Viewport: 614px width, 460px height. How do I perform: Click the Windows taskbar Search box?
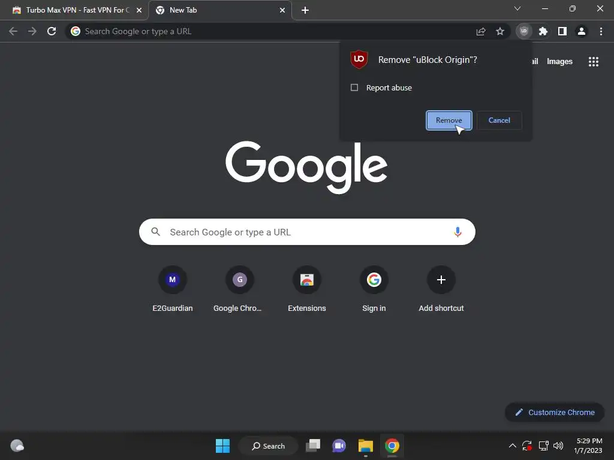coord(268,446)
